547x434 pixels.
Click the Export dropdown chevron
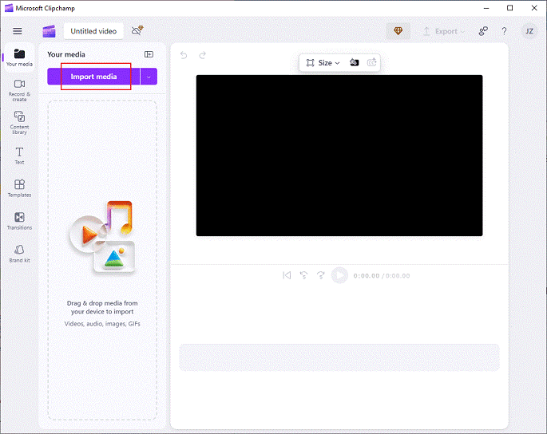point(462,32)
